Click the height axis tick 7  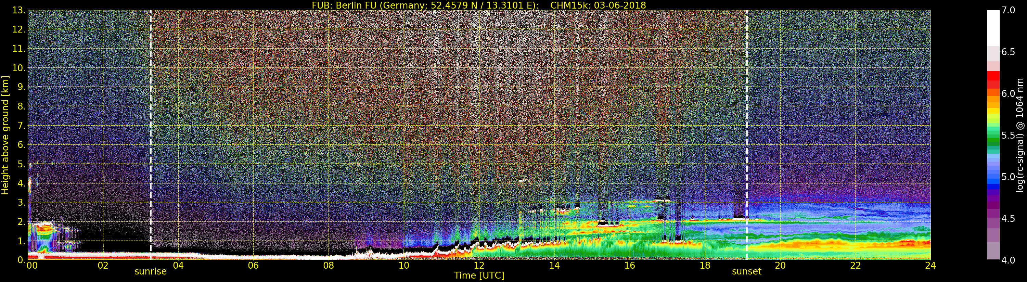coord(21,126)
